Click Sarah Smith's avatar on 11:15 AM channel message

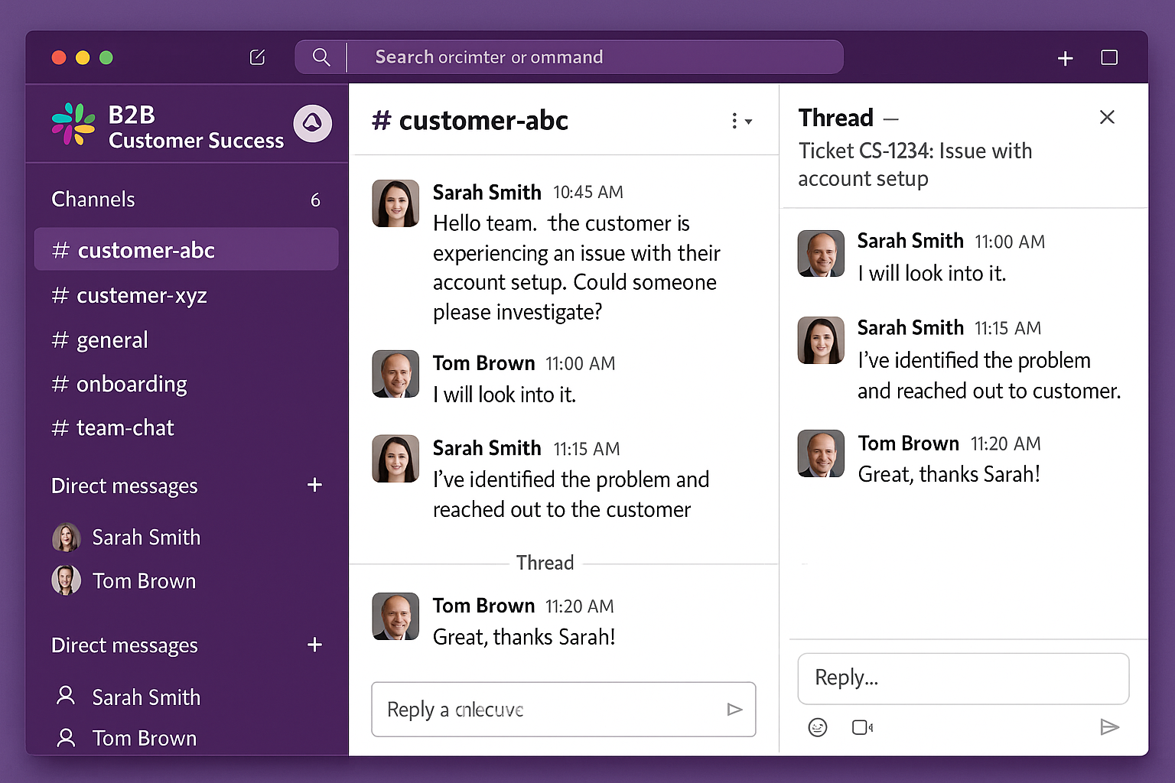pos(395,459)
